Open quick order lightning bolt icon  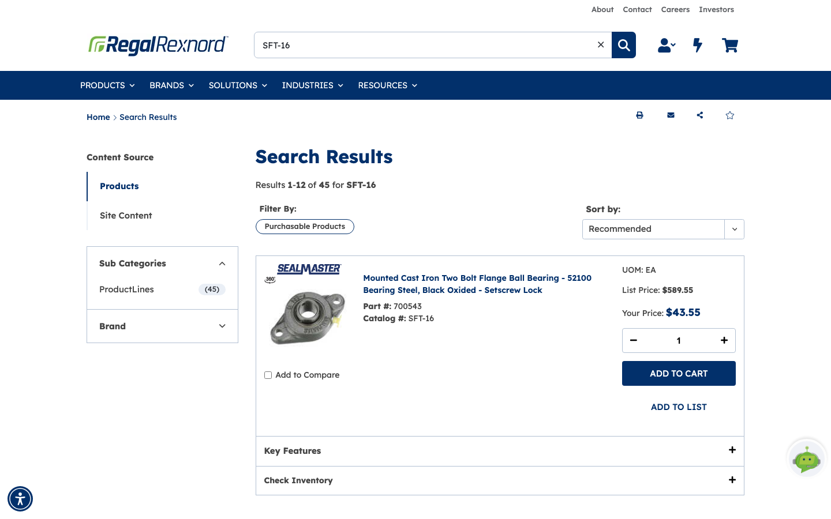click(x=698, y=45)
